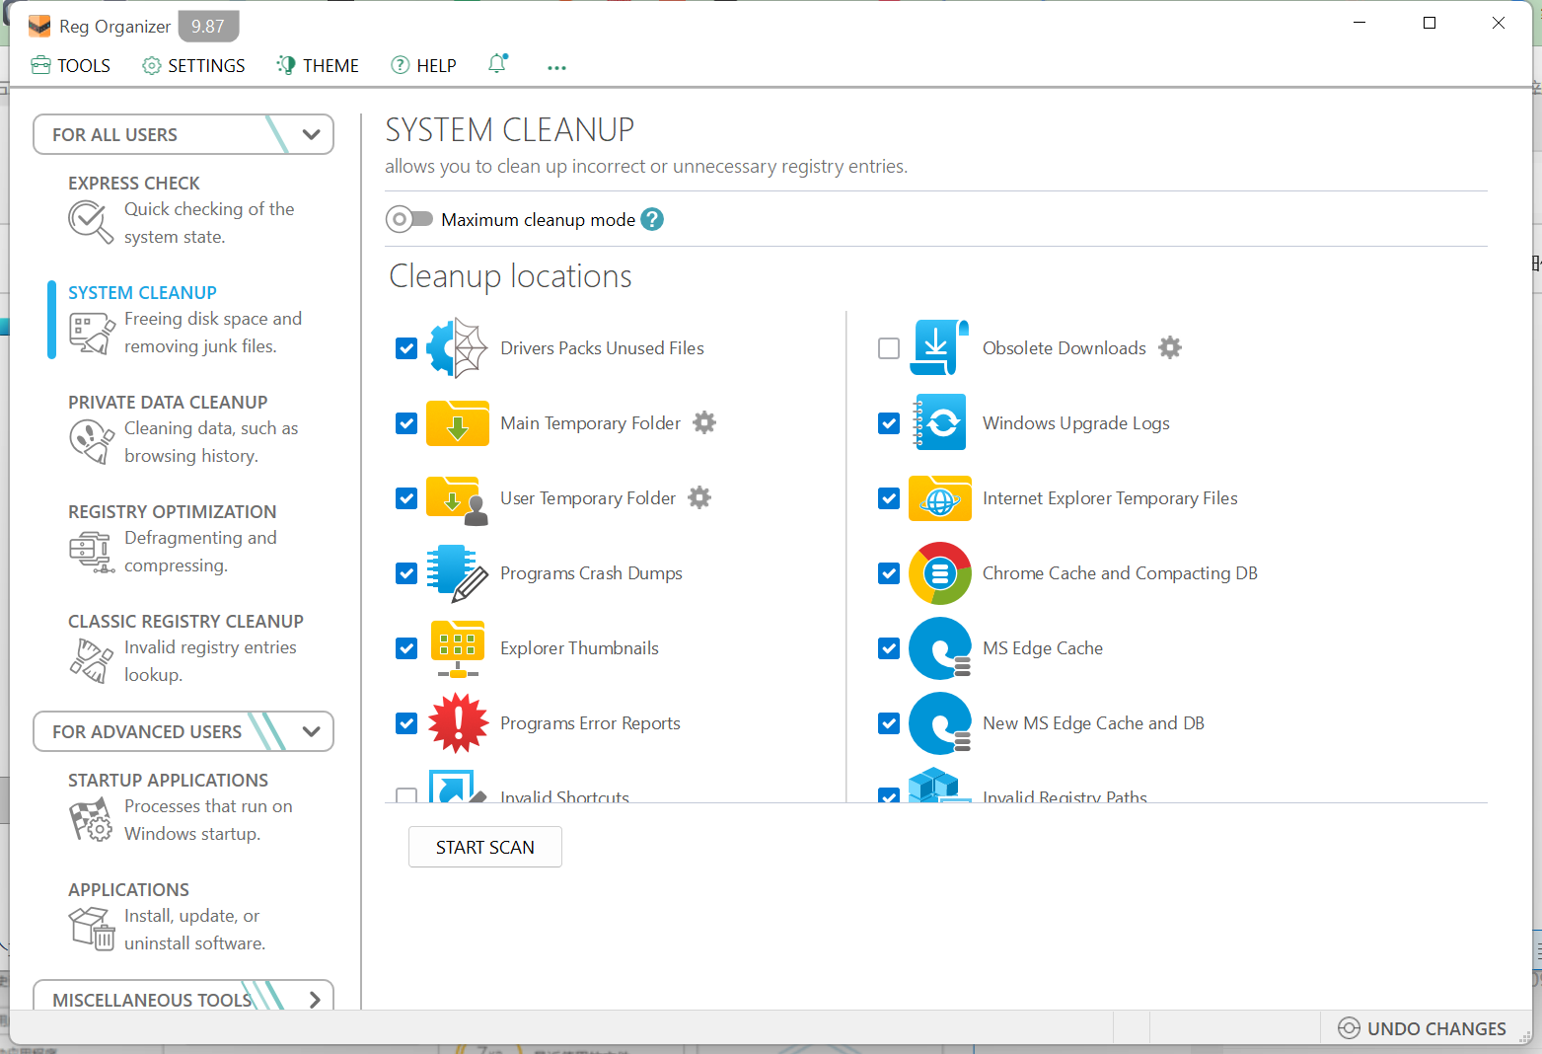Viewport: 1542px width, 1054px height.
Task: Select the Startup Applications gears icon
Action: click(x=91, y=819)
